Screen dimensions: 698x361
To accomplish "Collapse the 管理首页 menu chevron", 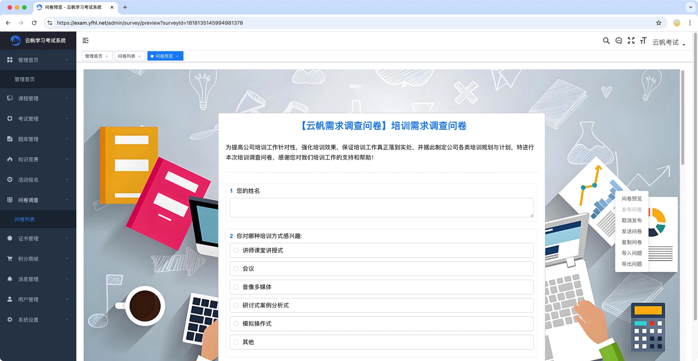I will pyautogui.click(x=67, y=60).
